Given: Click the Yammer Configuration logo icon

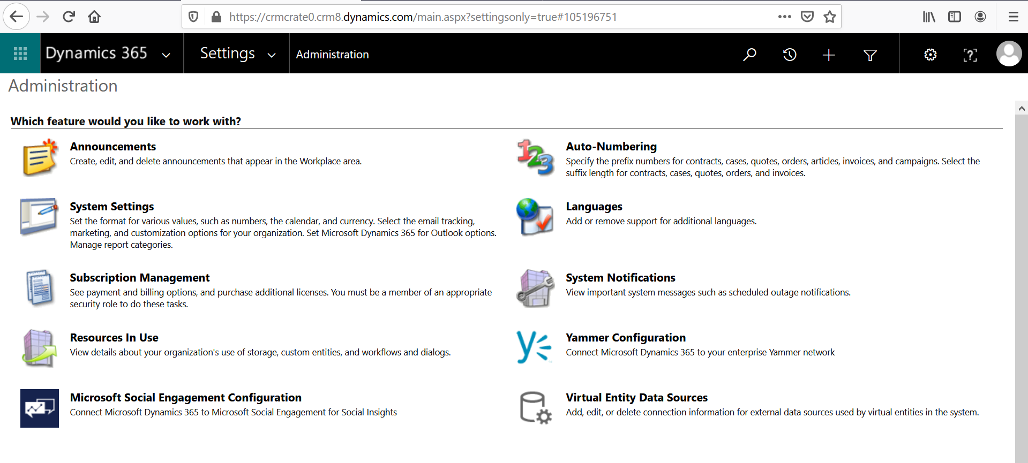Looking at the screenshot, I should [x=534, y=347].
